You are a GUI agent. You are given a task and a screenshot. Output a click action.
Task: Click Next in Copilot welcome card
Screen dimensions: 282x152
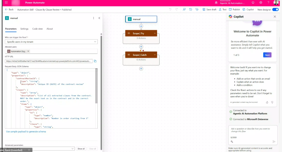(x=267, y=55)
